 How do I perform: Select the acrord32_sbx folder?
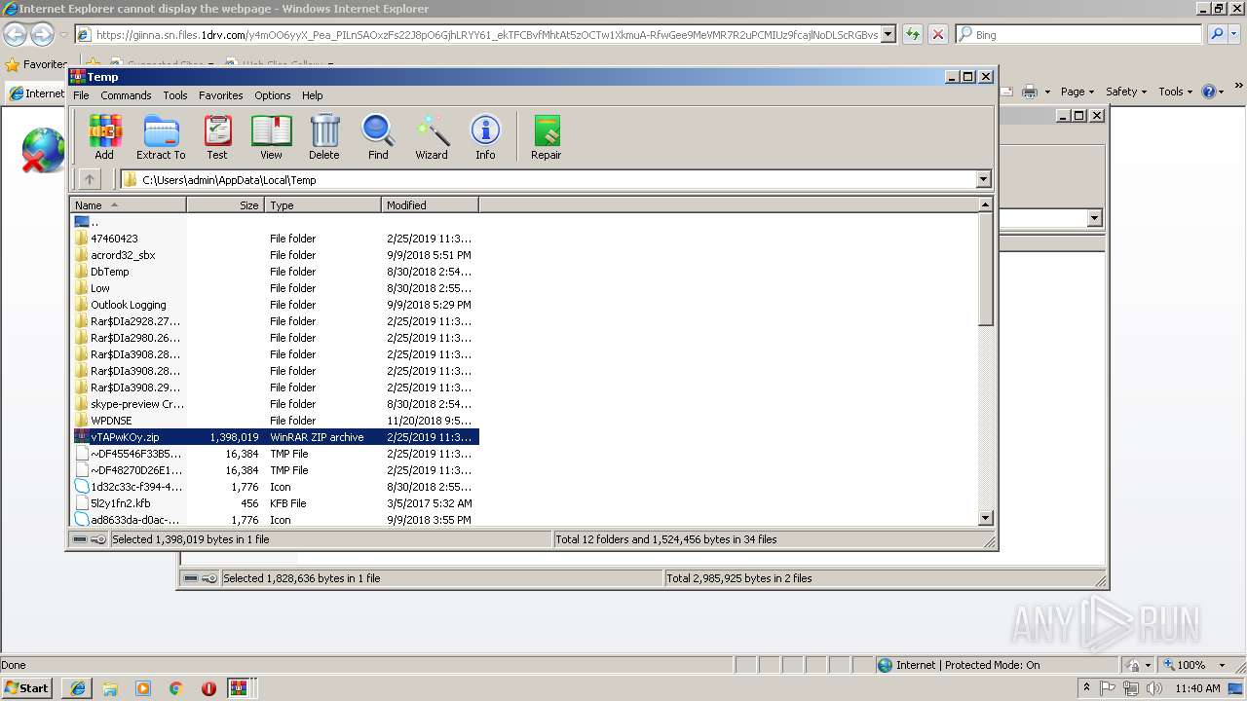[x=123, y=255]
